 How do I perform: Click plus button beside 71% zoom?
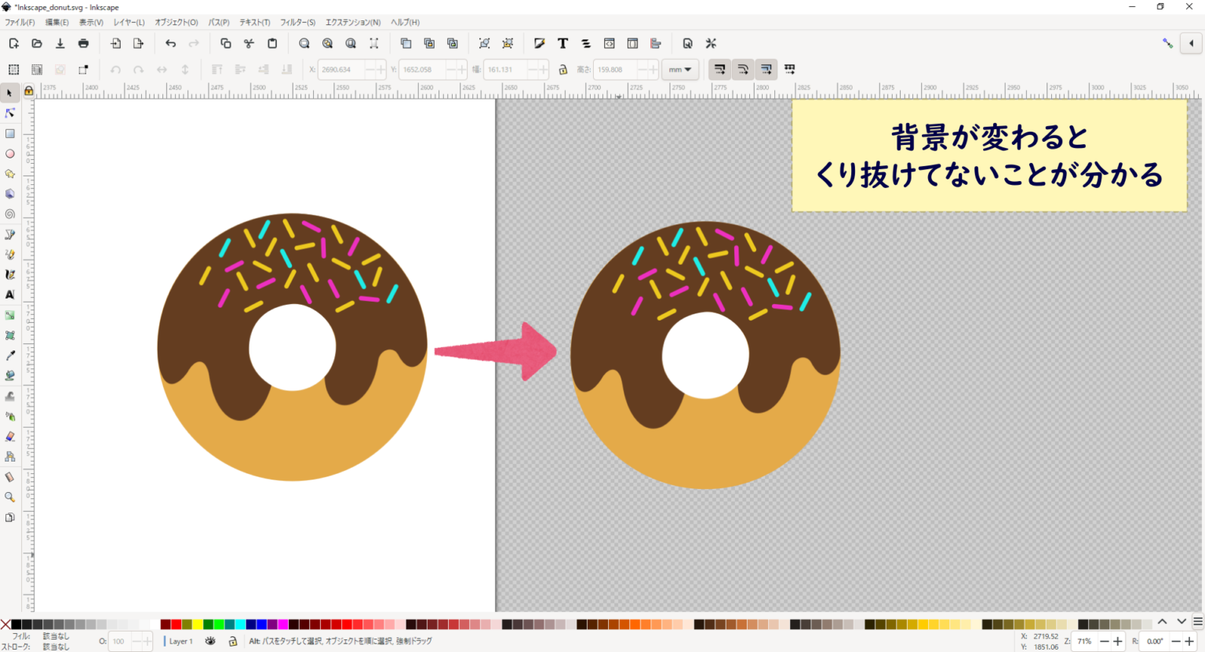[1118, 641]
